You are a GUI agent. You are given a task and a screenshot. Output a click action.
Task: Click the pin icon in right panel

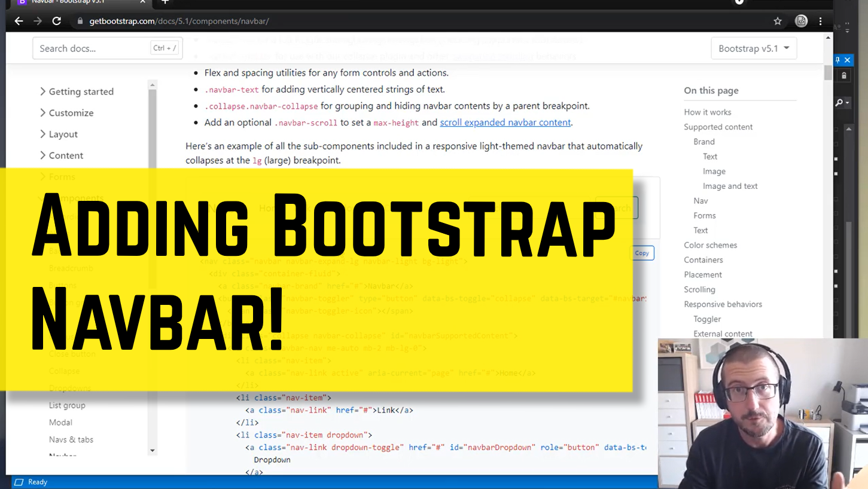[x=838, y=60]
